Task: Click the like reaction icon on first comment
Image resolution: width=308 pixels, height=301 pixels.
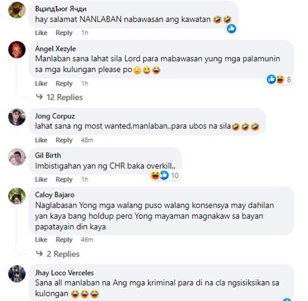Action: 231,29
